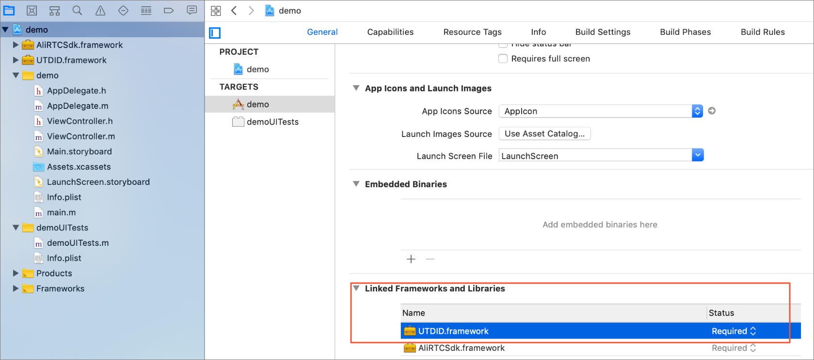Collapse the demo group folder

16,75
